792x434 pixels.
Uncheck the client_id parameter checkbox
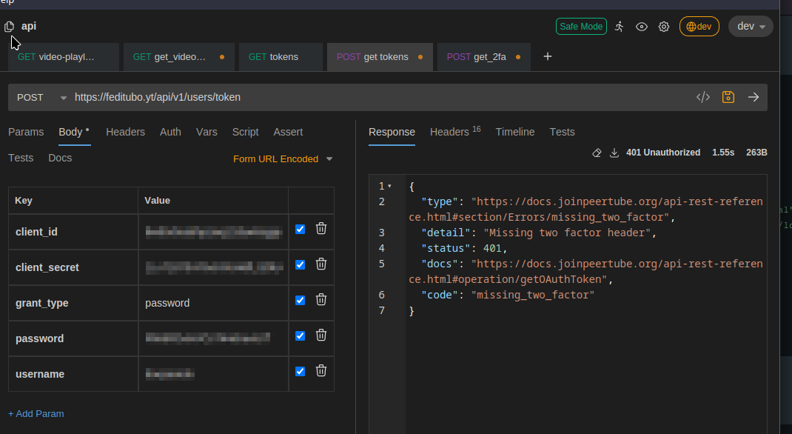coord(300,230)
